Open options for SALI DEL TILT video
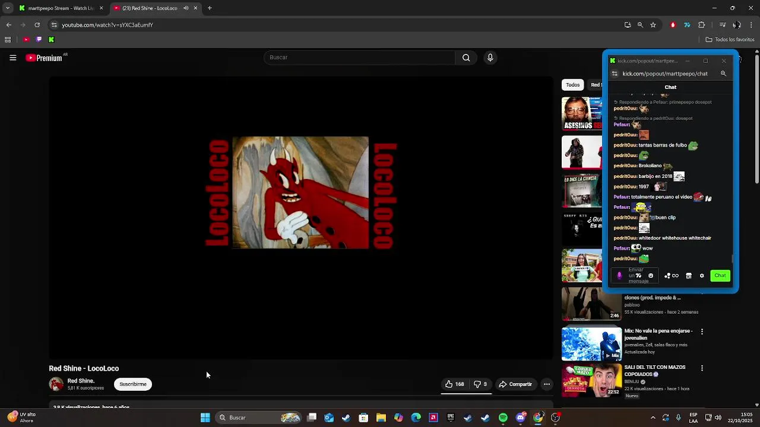Image resolution: width=760 pixels, height=427 pixels. (702, 368)
